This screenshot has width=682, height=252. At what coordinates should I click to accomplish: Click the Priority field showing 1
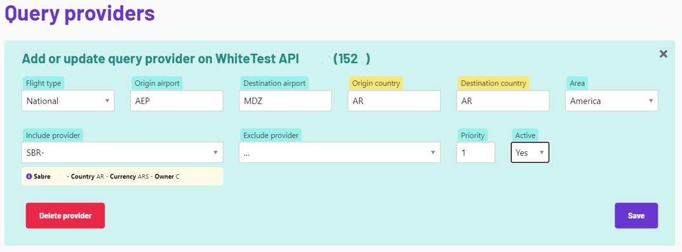tap(476, 152)
